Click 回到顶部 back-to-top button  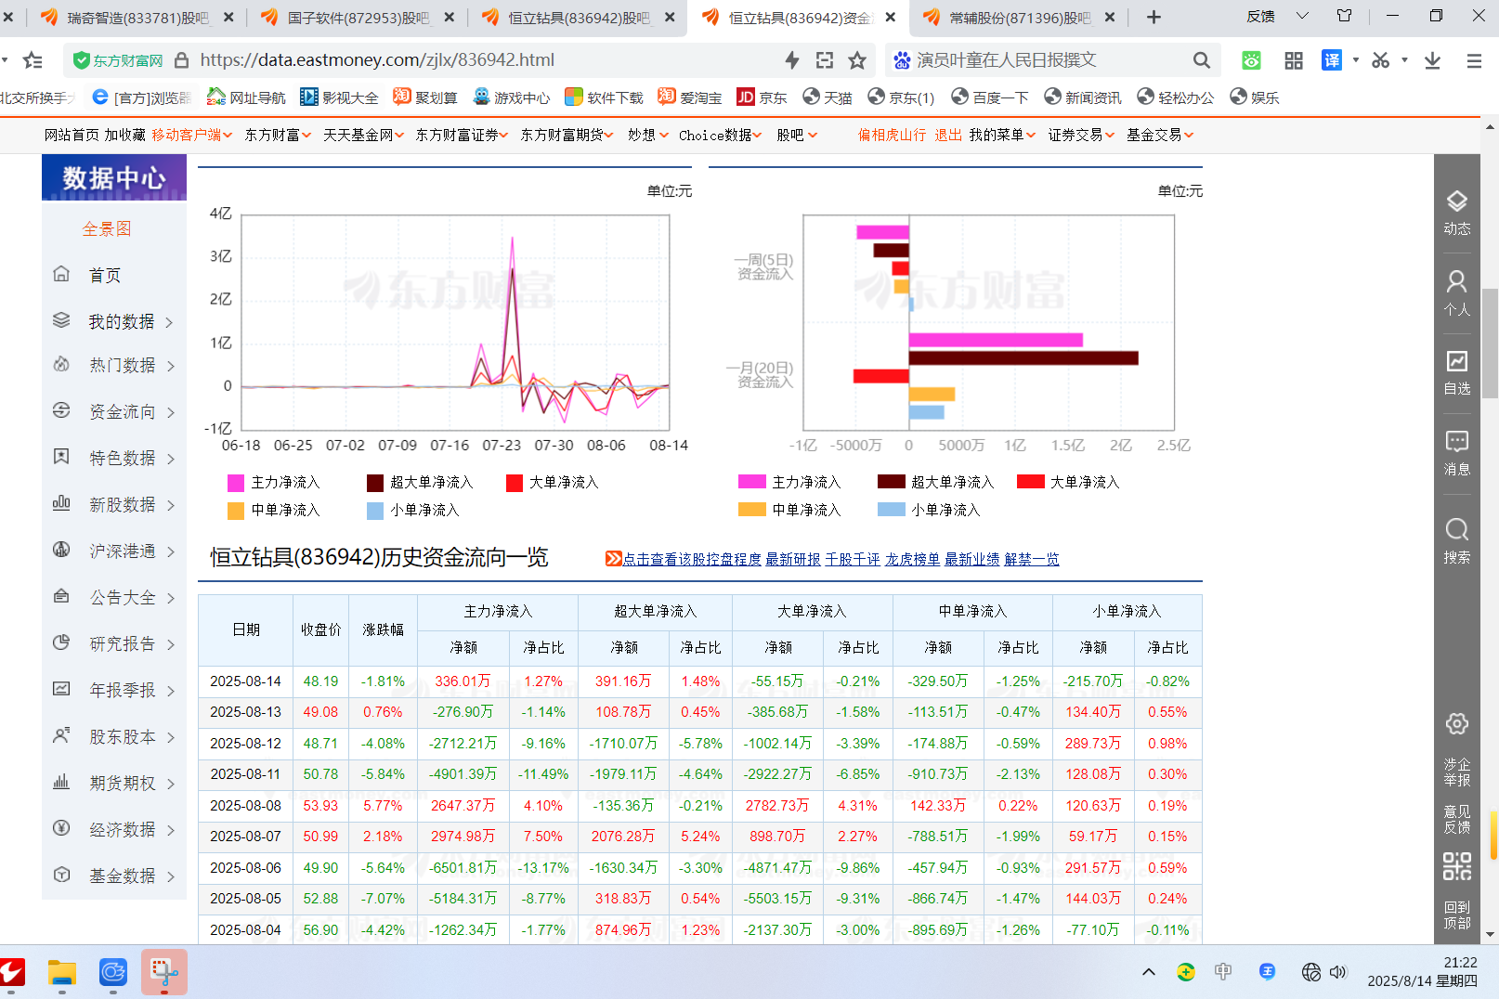pyautogui.click(x=1456, y=915)
